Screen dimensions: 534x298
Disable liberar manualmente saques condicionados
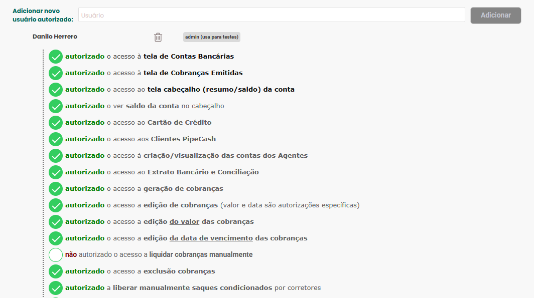56,288
